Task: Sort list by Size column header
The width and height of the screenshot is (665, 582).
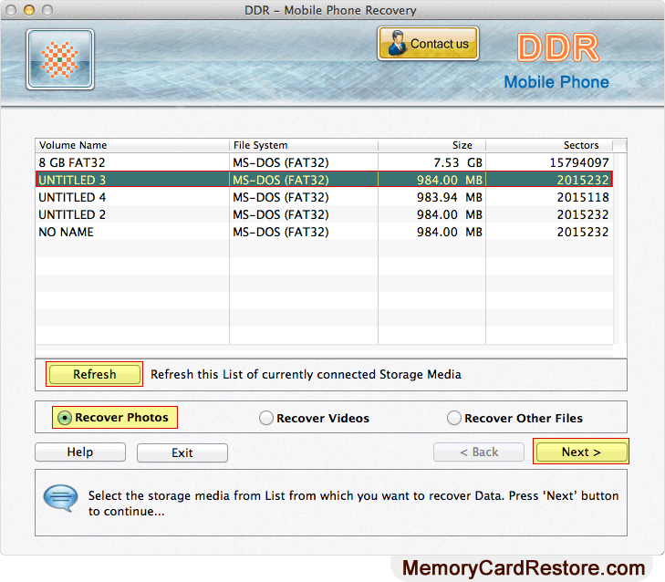Action: (x=431, y=145)
